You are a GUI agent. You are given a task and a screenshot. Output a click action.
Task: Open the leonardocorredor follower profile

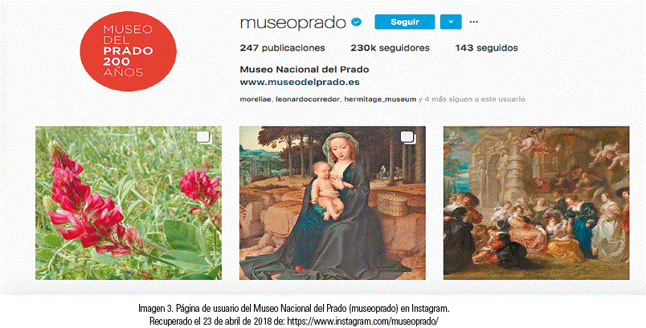pos(308,99)
